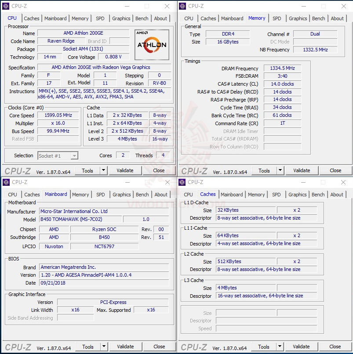Click BIOS date 09/21/2018

pyautogui.click(x=104, y=283)
